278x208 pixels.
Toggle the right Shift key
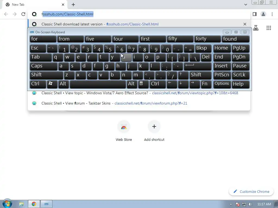click(201, 75)
